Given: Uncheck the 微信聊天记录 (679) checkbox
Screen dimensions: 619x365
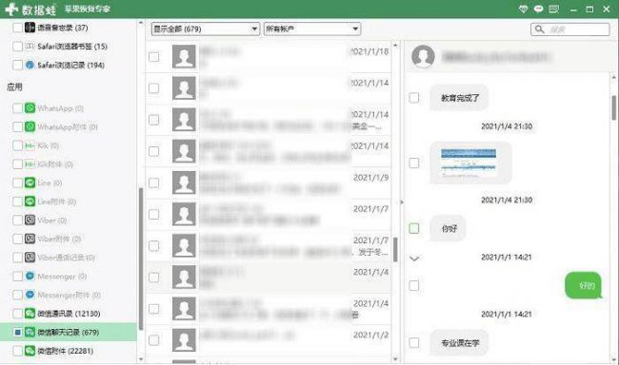Looking at the screenshot, I should [17, 333].
